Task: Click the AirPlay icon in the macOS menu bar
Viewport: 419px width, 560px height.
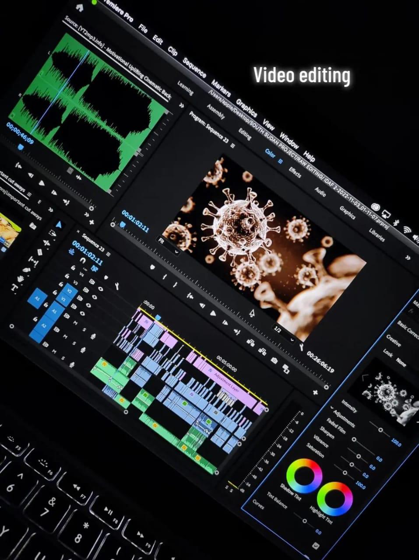Action: pyautogui.click(x=386, y=214)
